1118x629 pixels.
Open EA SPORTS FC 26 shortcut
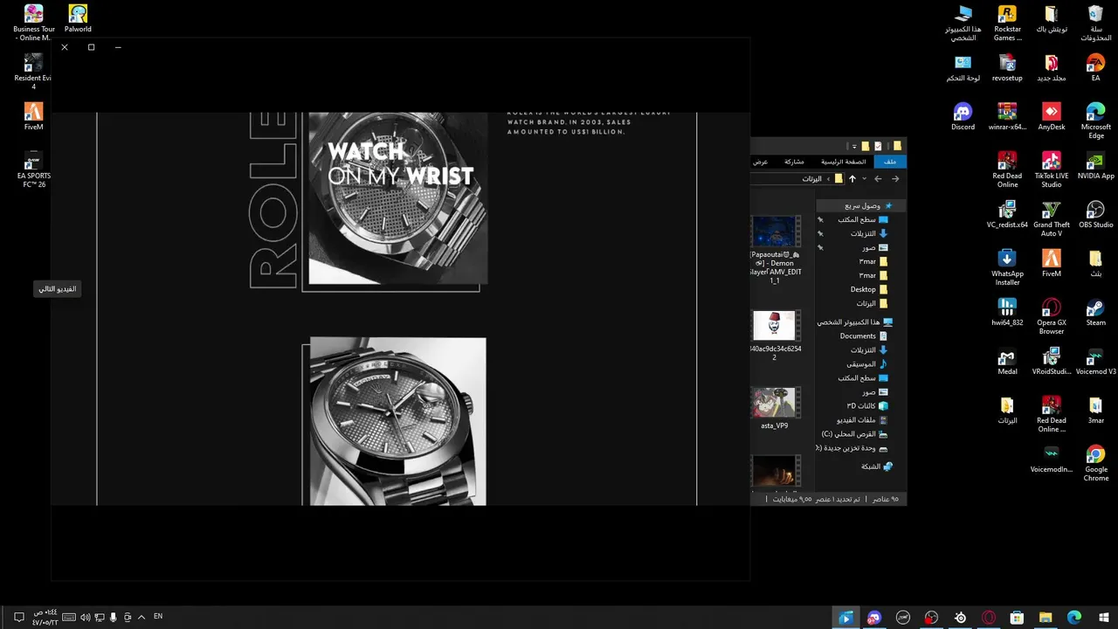(33, 169)
